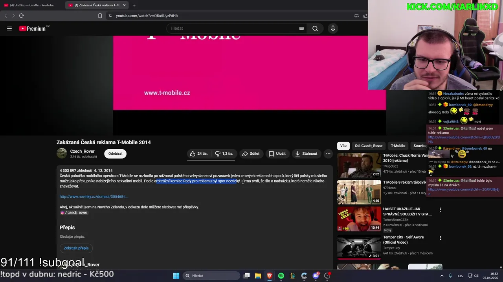The image size is (503, 282).
Task: Open T Mobile 9 reklam tělocvik thumbnail
Action: coord(359,192)
